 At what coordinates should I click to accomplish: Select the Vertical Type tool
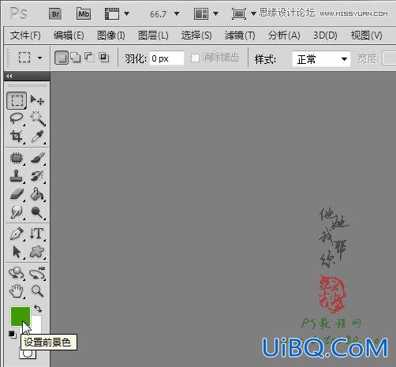(x=37, y=234)
